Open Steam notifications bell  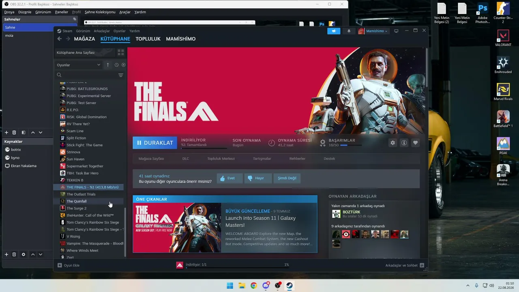(349, 31)
